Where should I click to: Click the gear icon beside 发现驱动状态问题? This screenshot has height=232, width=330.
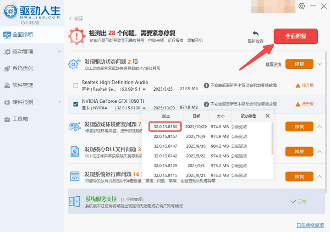[x=75, y=64]
